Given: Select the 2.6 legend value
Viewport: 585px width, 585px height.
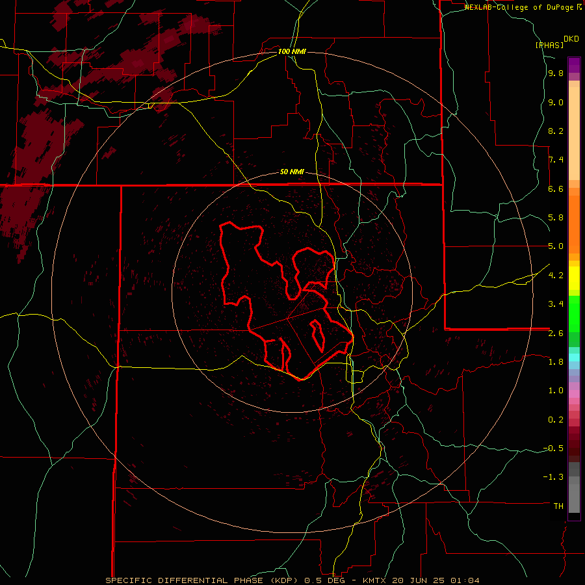Looking at the screenshot, I should pyautogui.click(x=556, y=333).
